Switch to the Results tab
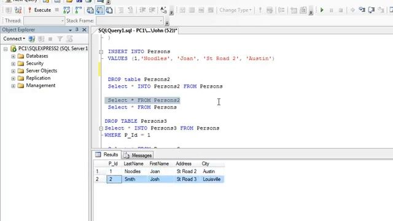The image size is (393, 221). (107, 155)
